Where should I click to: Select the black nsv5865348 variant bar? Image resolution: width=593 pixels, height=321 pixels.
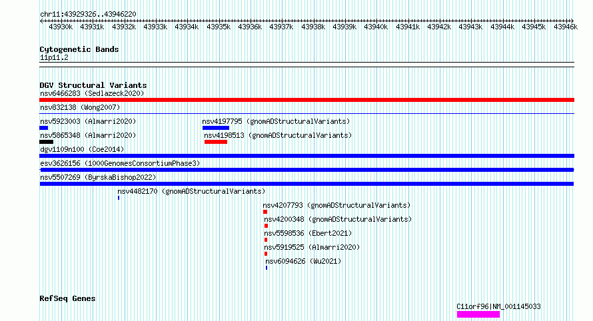click(x=46, y=142)
